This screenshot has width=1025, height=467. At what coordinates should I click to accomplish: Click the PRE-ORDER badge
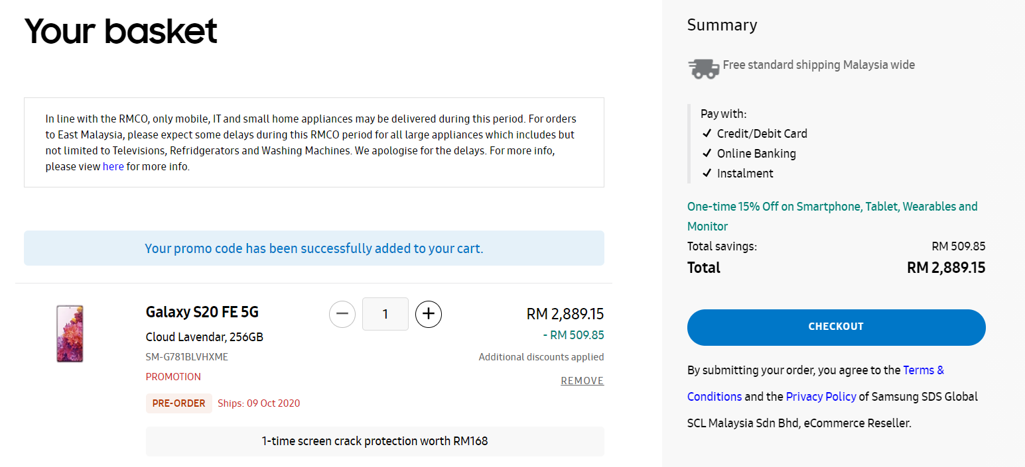(x=178, y=403)
